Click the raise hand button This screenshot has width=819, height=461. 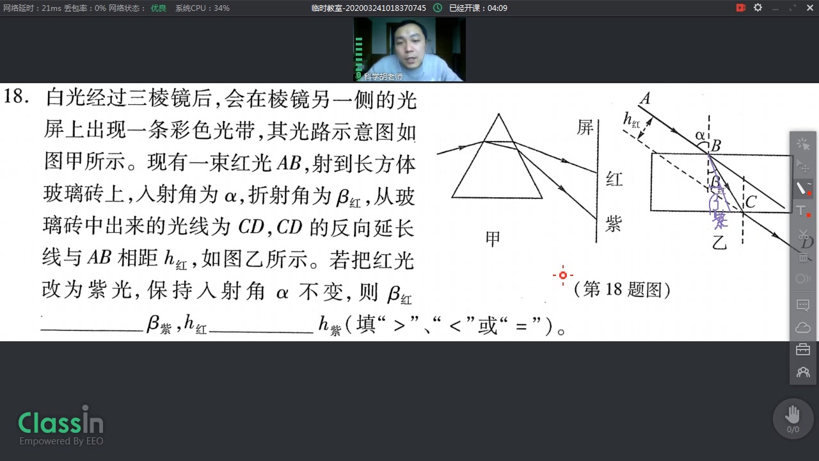click(x=793, y=417)
